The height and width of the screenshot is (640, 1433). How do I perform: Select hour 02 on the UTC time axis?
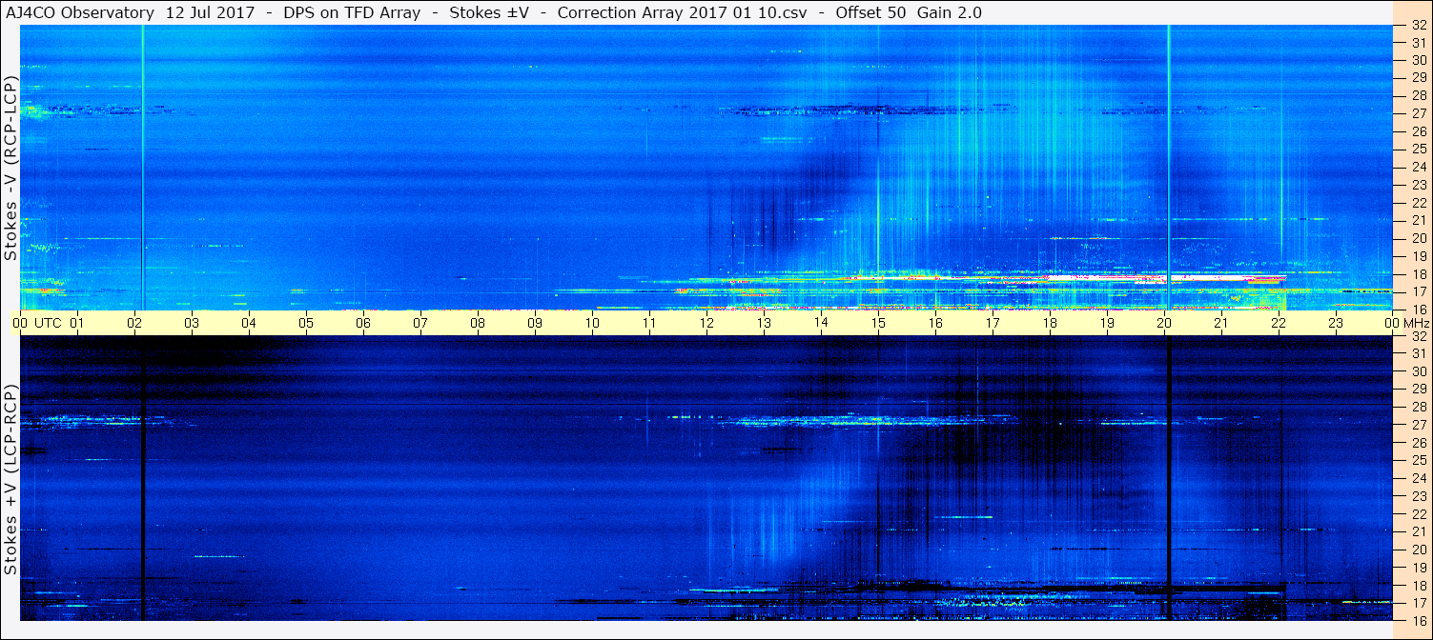click(x=134, y=323)
